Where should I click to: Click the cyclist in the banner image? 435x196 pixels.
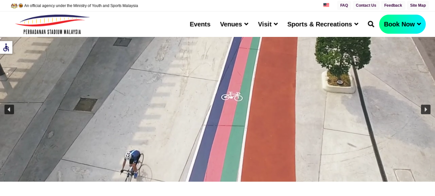(133, 165)
